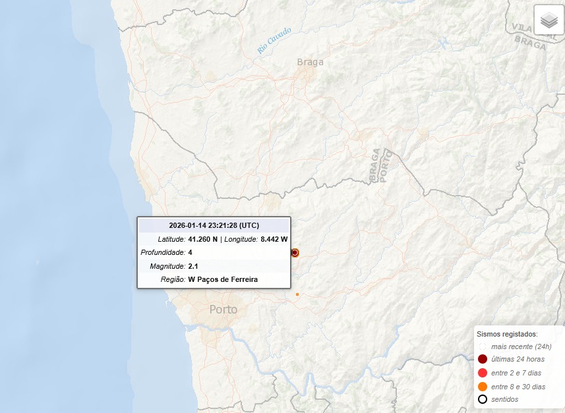Click the dark red earthquake marker

pyautogui.click(x=295, y=252)
